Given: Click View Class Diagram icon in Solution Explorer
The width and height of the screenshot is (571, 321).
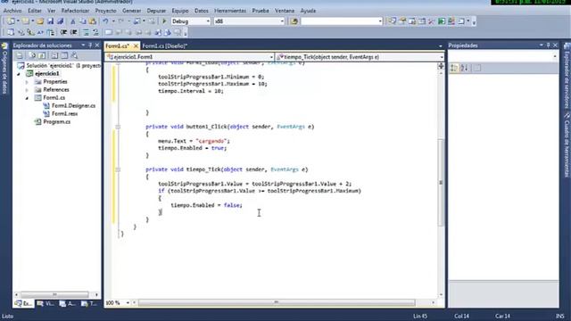Looking at the screenshot, I should [x=74, y=55].
